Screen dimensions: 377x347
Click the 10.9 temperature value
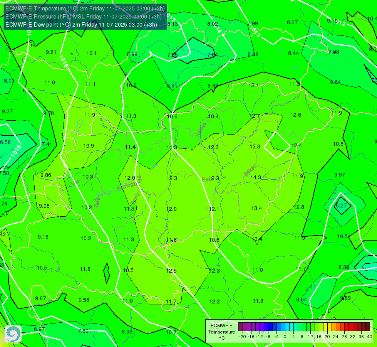pyautogui.click(x=89, y=146)
